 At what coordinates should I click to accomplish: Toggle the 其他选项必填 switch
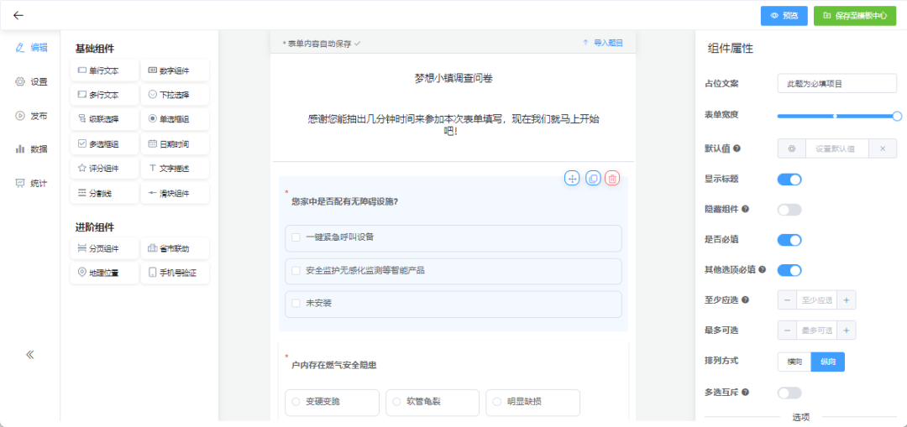click(789, 270)
